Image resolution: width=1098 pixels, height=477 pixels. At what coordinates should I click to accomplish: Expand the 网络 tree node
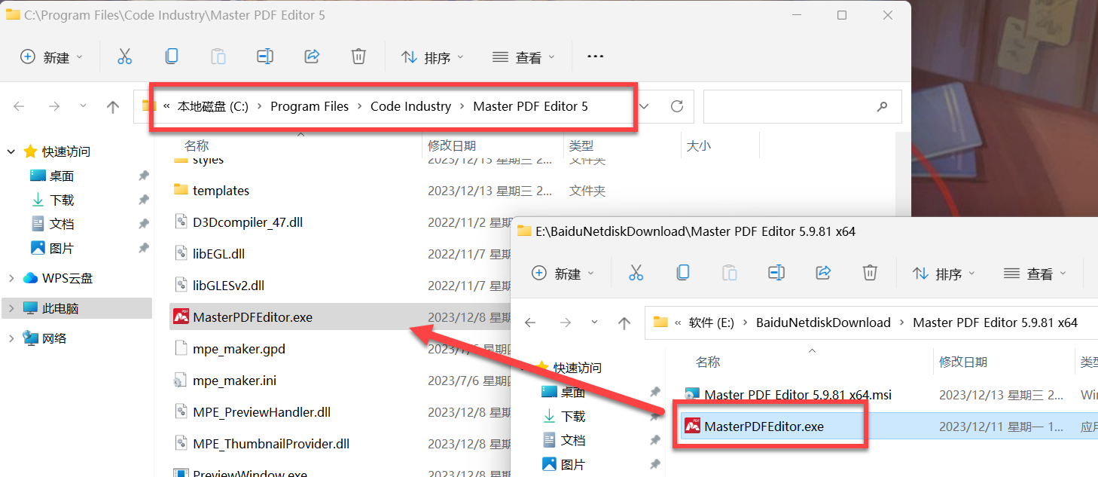(x=11, y=338)
